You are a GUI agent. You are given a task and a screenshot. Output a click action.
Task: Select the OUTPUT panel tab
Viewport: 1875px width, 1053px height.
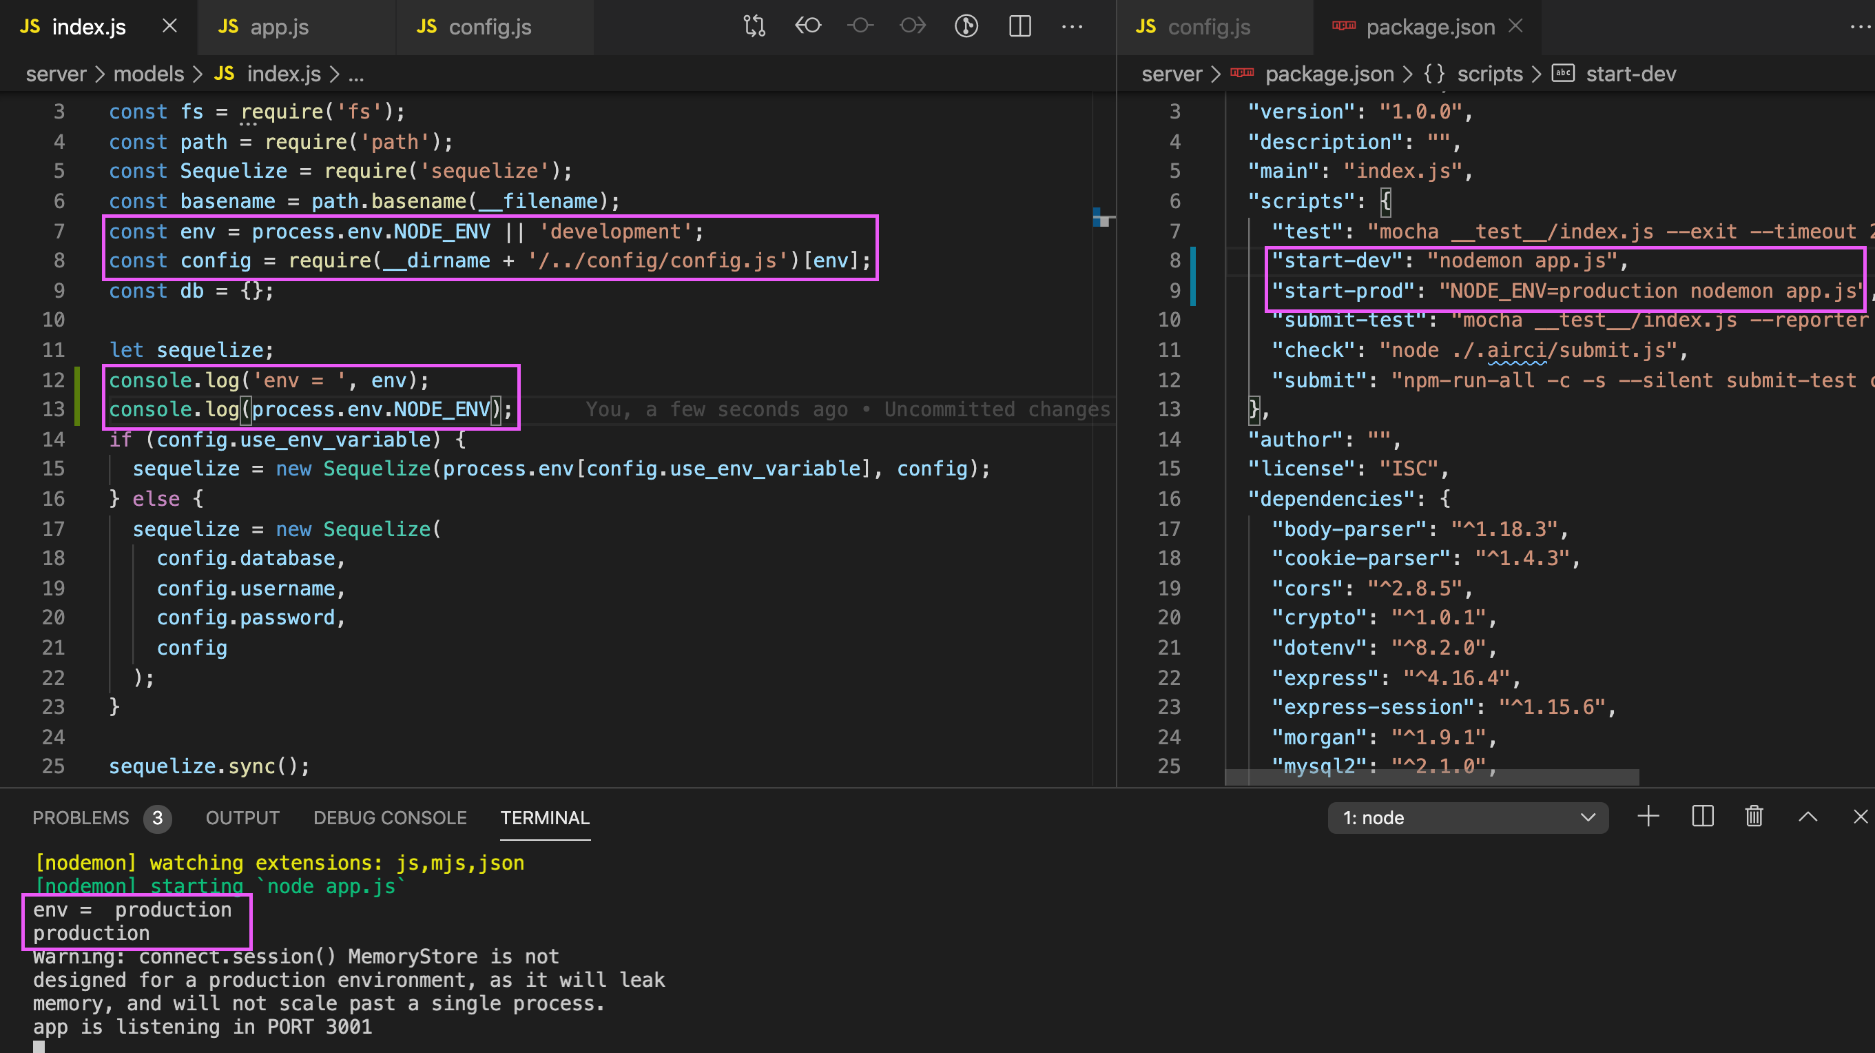[242, 818]
